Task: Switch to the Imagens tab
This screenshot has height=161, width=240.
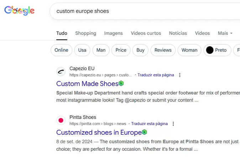Action: 113,33
